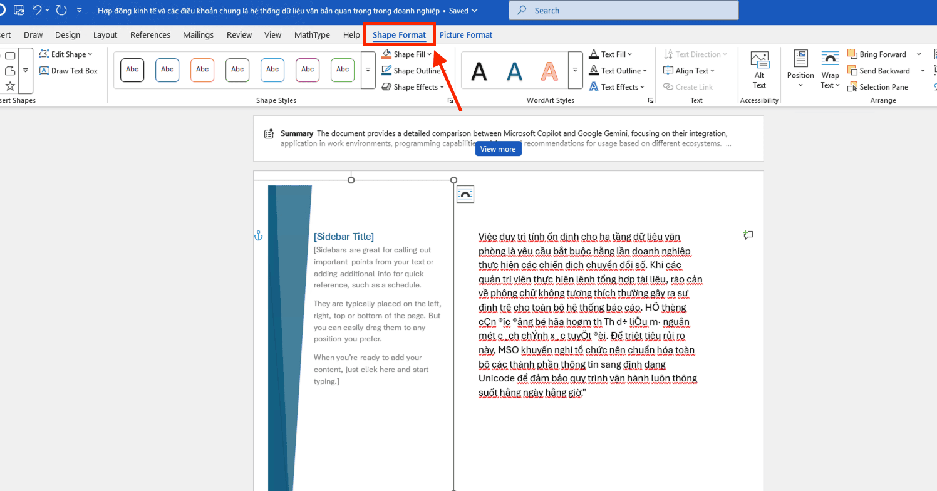Click Draw Text Box

click(x=68, y=71)
